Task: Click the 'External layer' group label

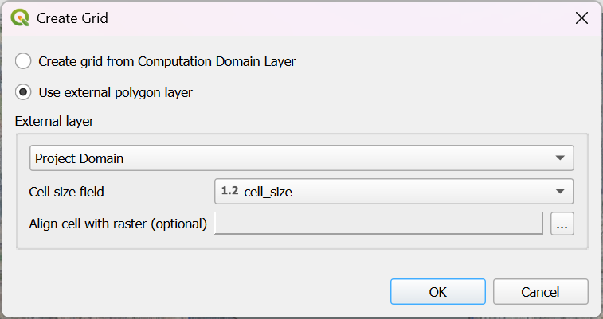Action: click(55, 121)
